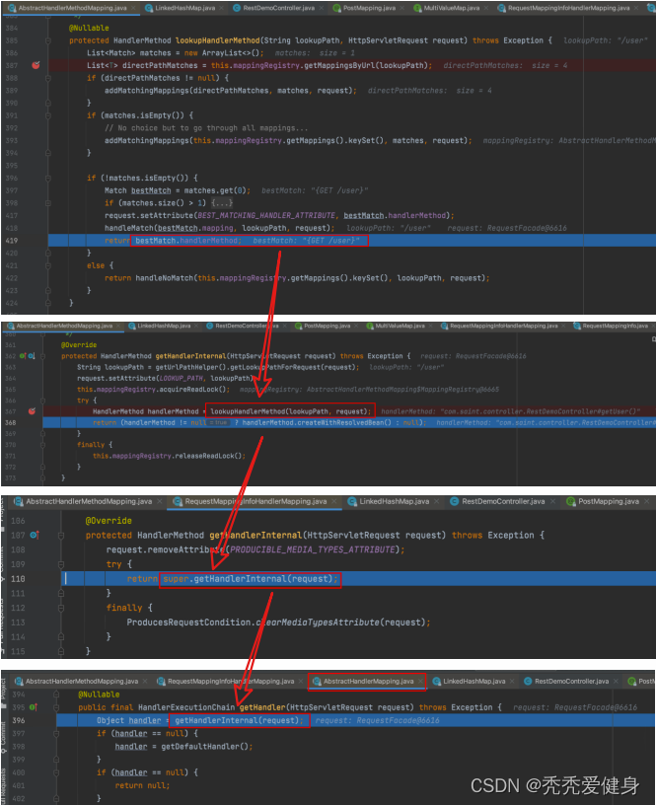Click gutter line number 392

(x=12, y=128)
